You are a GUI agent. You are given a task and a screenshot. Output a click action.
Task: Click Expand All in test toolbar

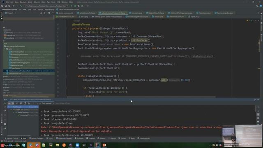25,103
